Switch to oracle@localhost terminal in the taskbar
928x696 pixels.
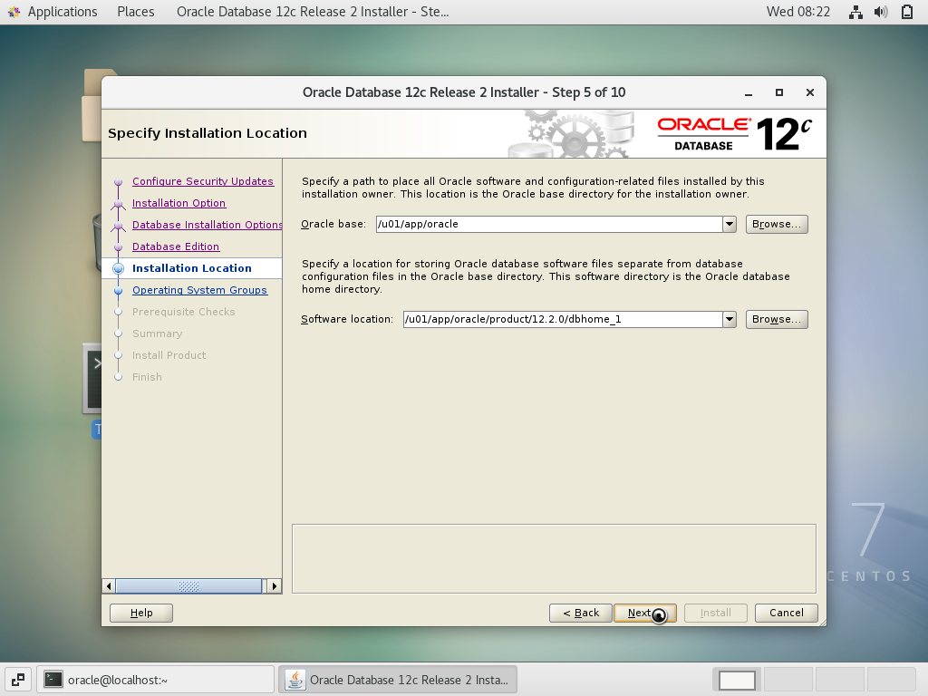156,680
